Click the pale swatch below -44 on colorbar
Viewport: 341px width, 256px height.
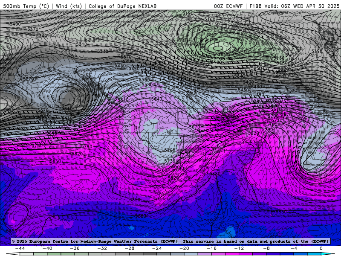pos(27,254)
